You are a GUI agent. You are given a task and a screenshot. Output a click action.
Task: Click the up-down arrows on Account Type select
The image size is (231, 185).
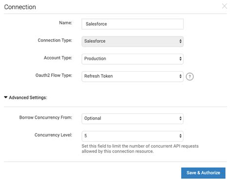click(180, 59)
